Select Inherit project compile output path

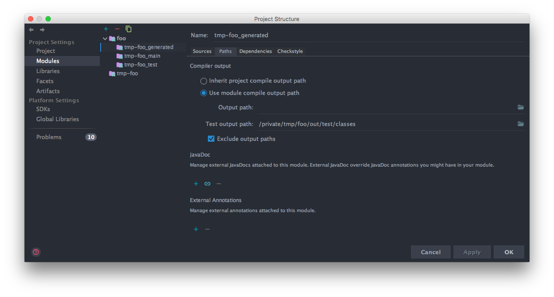(203, 81)
